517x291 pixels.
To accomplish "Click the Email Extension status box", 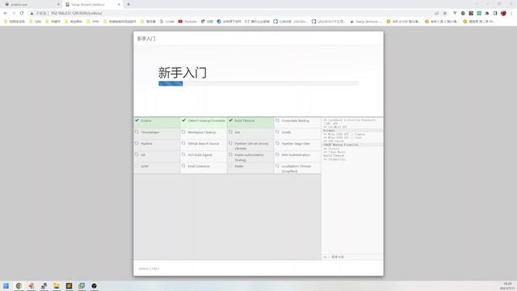I will click(183, 166).
